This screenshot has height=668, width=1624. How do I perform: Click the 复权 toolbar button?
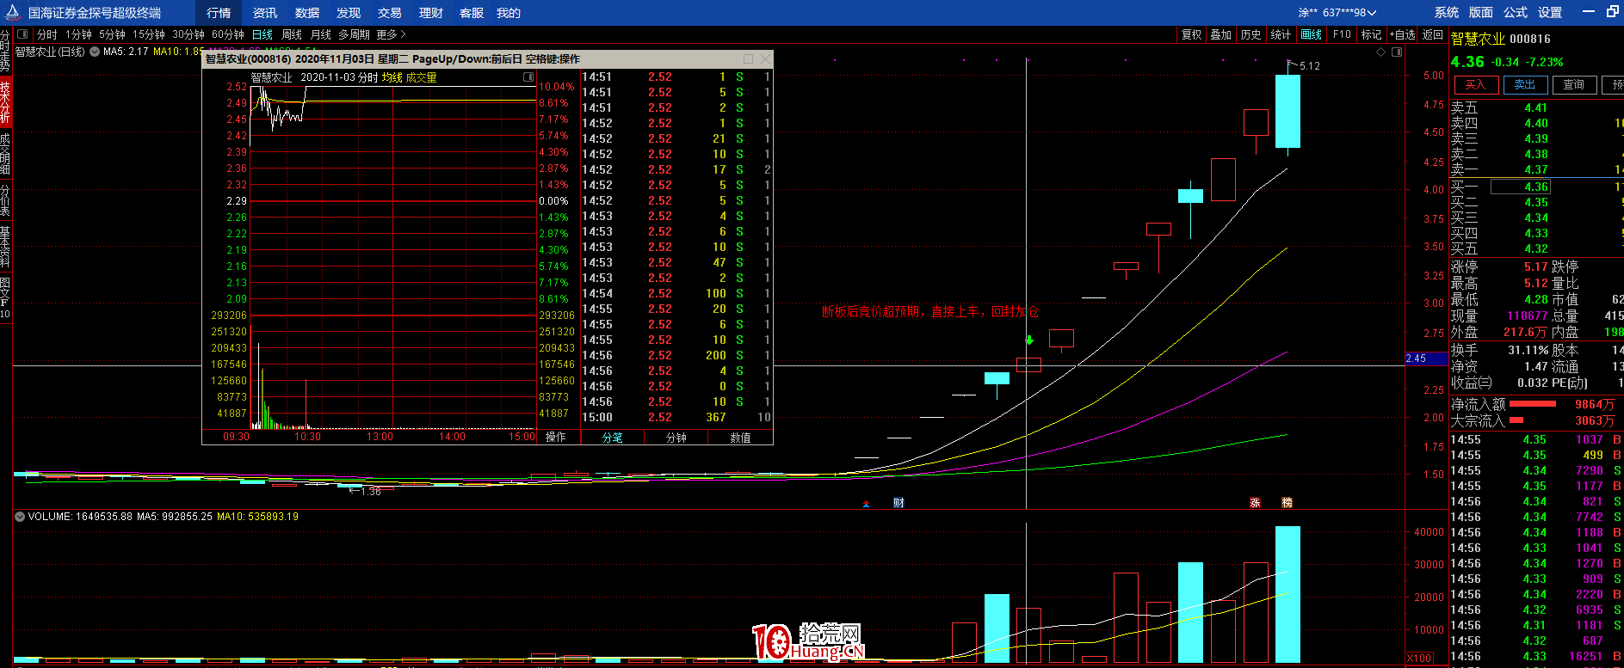[1191, 34]
